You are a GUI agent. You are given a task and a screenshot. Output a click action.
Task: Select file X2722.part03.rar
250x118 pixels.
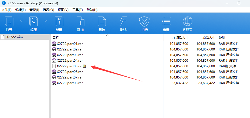(x=70, y=55)
